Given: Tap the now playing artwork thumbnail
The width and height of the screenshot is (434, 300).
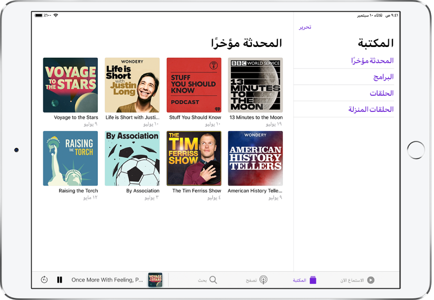Looking at the screenshot, I should tap(155, 279).
